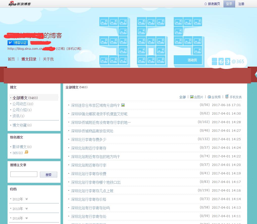Screen dimensions: 257x224
Task: Expand the 2014年 archive
Action: 26,218
